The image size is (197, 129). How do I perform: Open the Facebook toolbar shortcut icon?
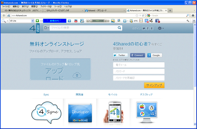[69, 21]
